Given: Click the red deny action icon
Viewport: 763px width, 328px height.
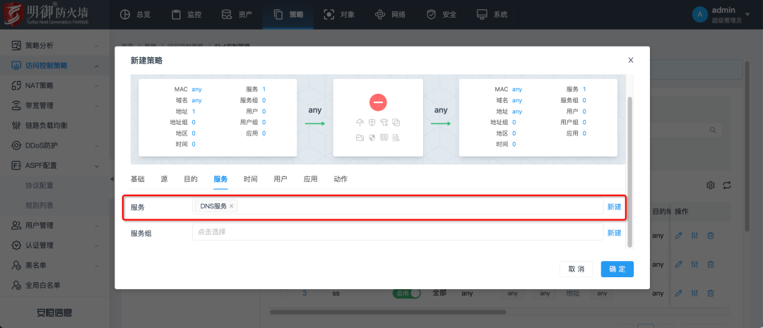Looking at the screenshot, I should tap(378, 102).
